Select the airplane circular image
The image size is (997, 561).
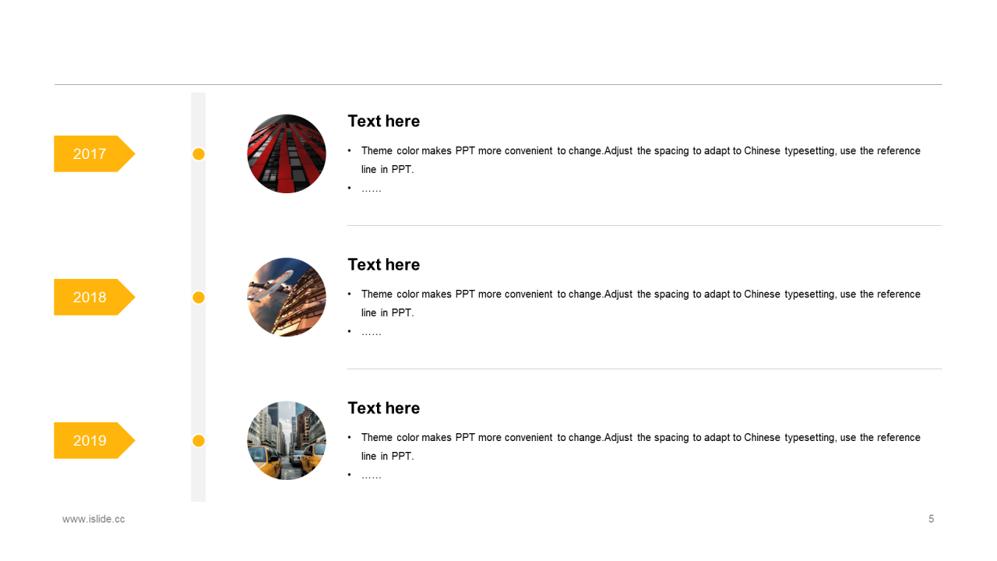tap(287, 297)
